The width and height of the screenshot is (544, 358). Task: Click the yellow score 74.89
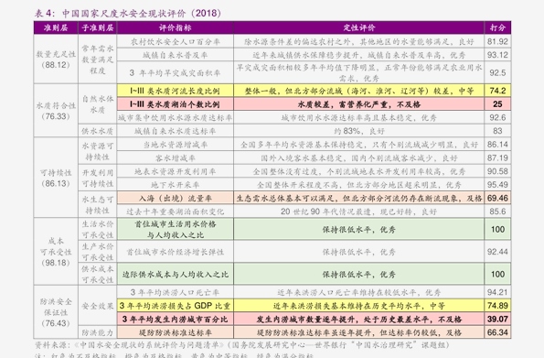(497, 306)
